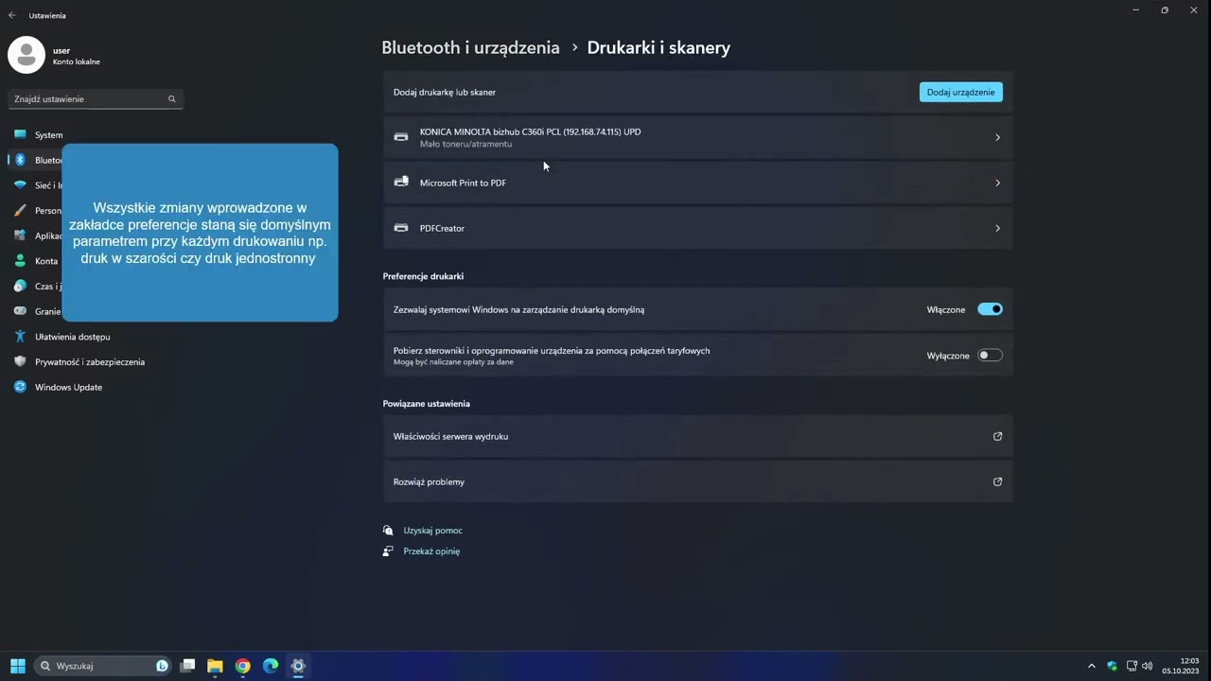Viewport: 1211px width, 681px height.
Task: Launch Google Chrome from the taskbar
Action: 242,666
